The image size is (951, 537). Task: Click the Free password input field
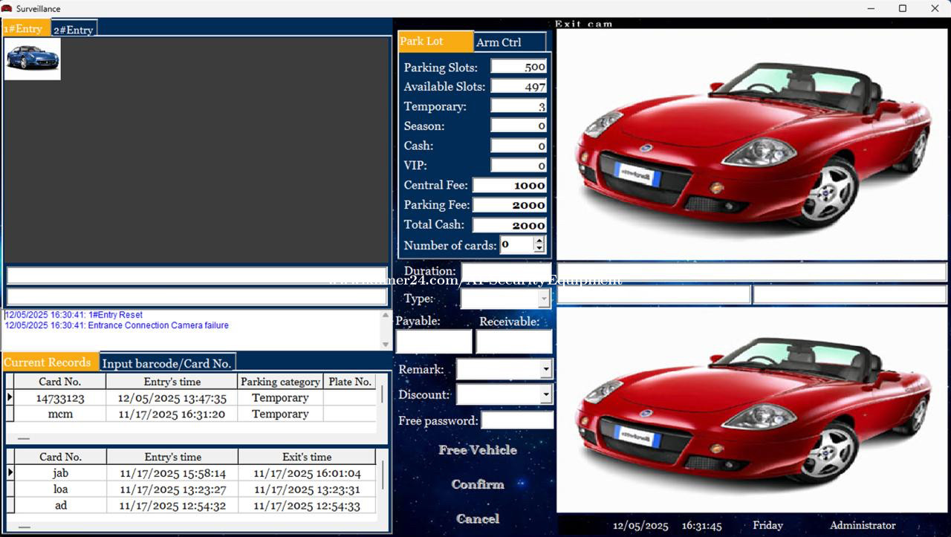[516, 420]
